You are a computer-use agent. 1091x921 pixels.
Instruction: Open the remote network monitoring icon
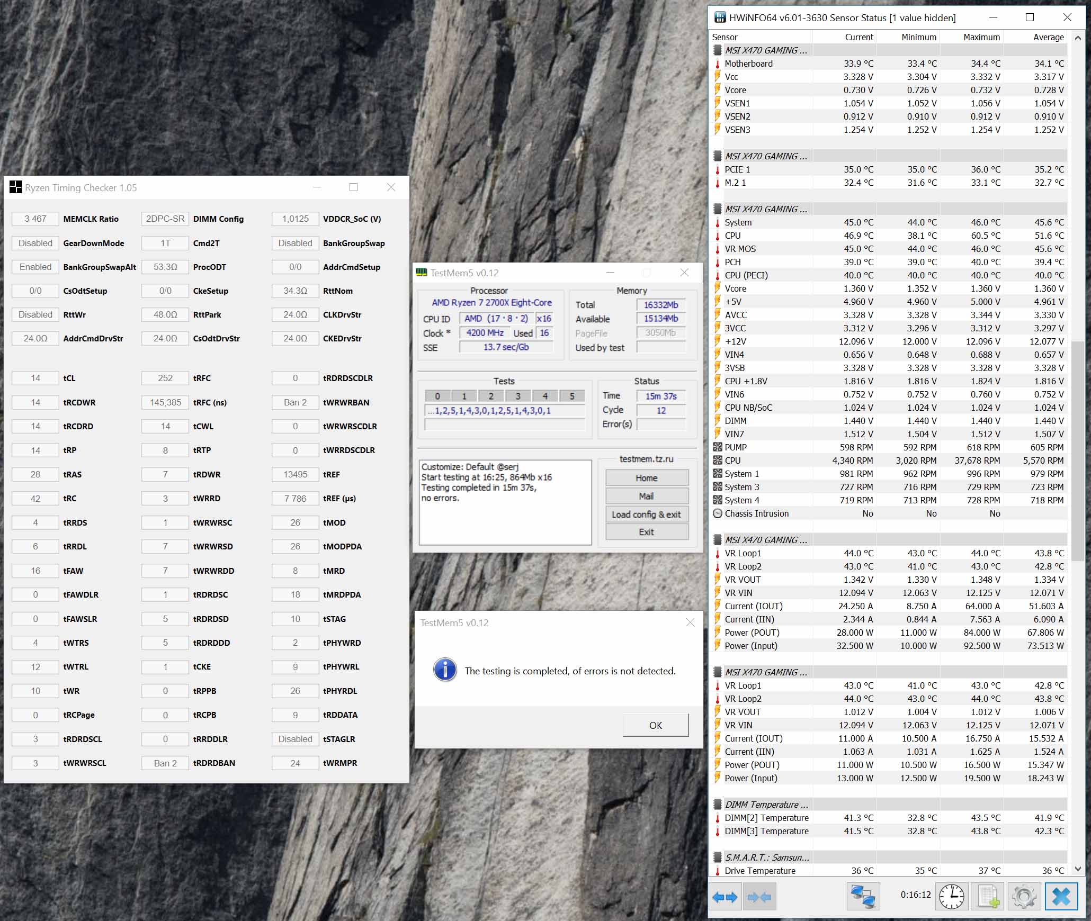863,897
